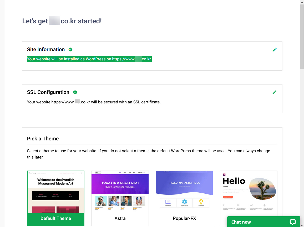Select the Hello theme
Screen dimensions: 304x227
point(249,189)
